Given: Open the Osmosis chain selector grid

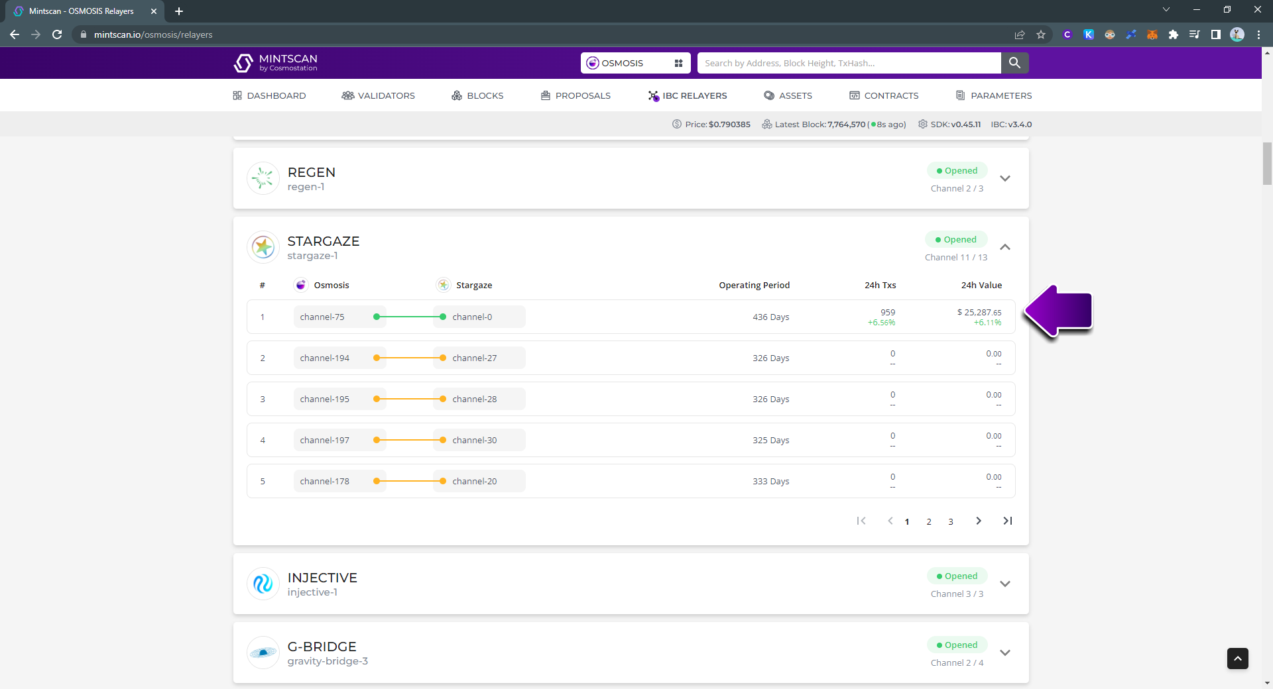Looking at the screenshot, I should click(x=678, y=63).
